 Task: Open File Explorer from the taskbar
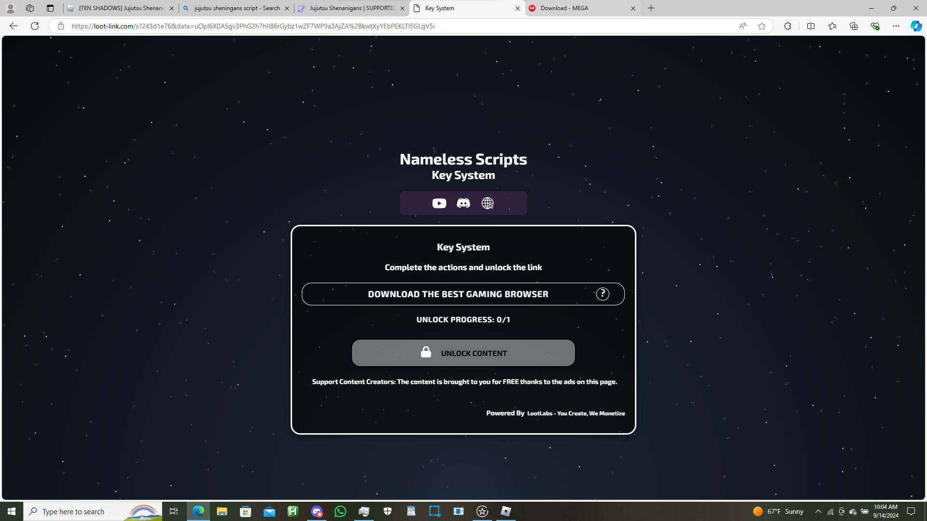point(222,511)
